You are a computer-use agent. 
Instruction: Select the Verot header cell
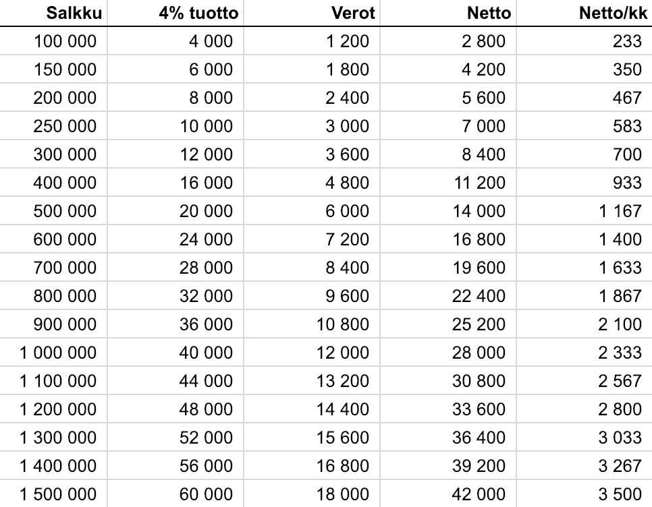click(350, 13)
